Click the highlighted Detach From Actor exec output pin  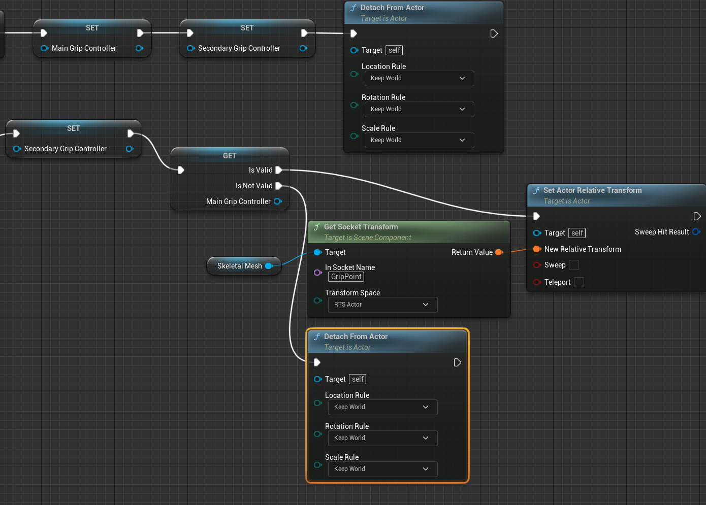[457, 362]
